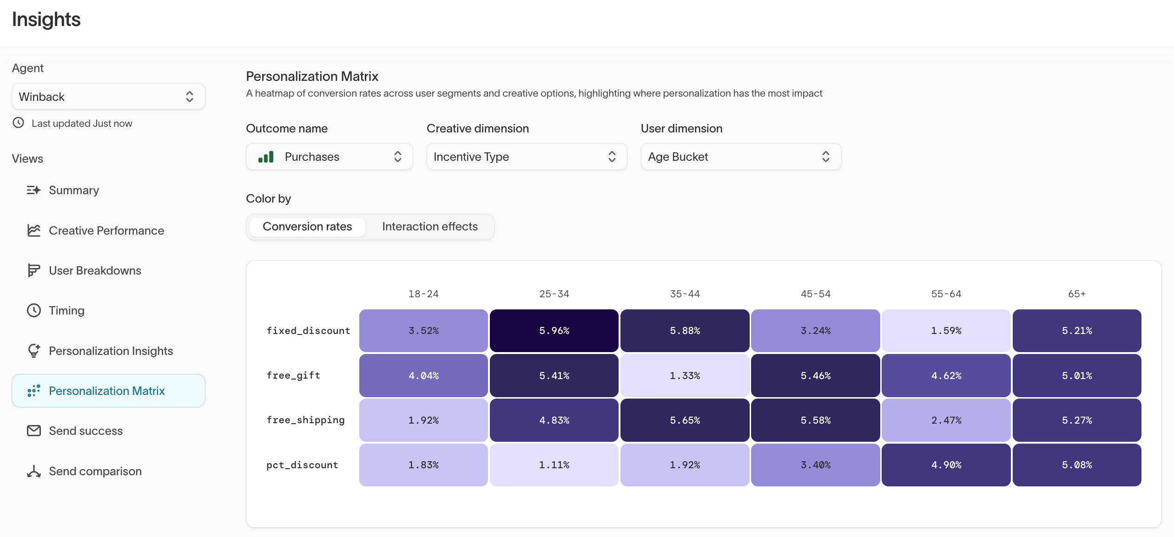Click the 3.40% pct_discount cell
Viewport: 1174px width, 537px height.
click(815, 465)
